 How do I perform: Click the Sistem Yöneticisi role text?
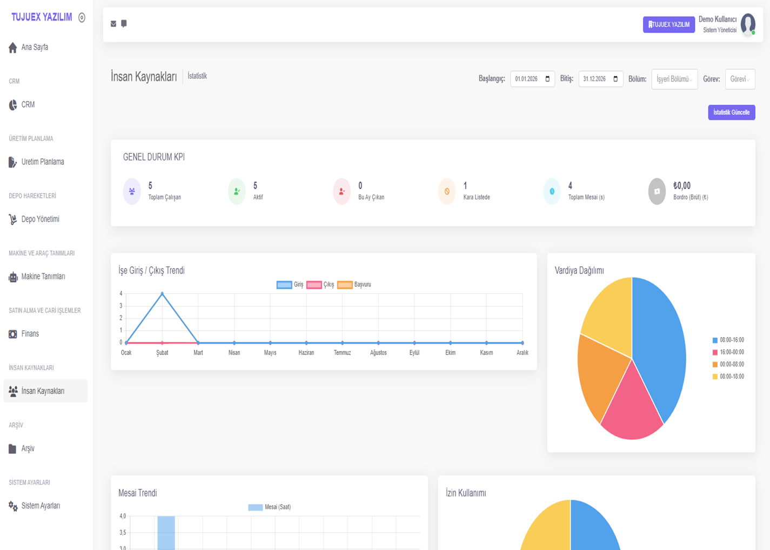720,30
